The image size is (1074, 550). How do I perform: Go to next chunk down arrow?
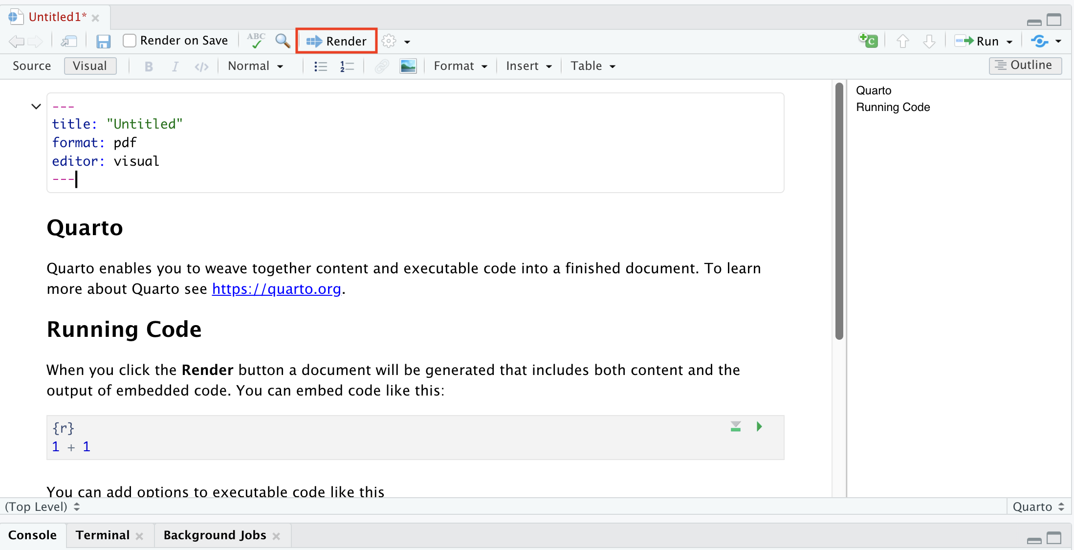[929, 41]
